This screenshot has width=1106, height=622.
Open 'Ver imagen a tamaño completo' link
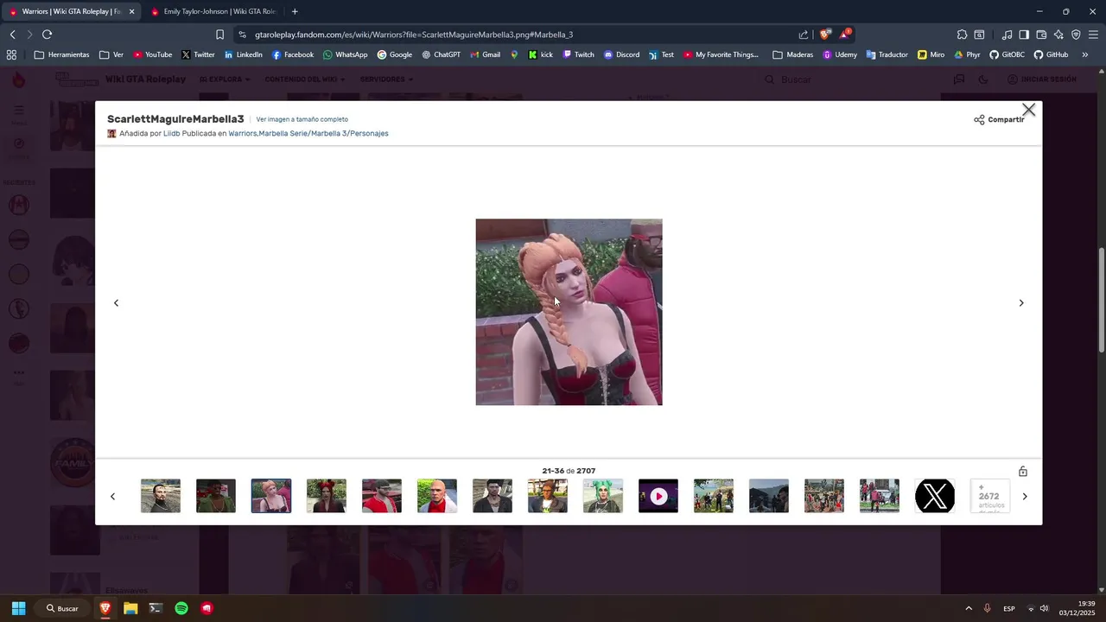click(x=302, y=119)
